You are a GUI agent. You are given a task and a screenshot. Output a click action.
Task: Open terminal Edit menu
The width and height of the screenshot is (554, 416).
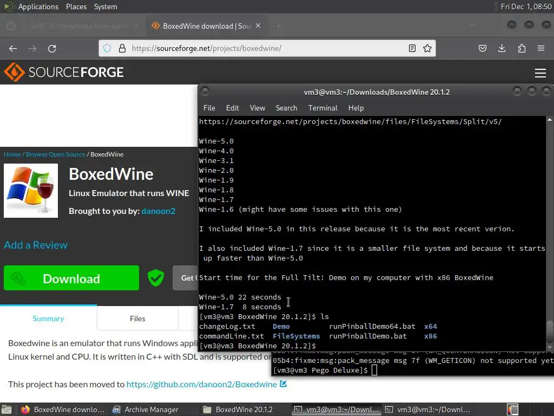pos(233,108)
